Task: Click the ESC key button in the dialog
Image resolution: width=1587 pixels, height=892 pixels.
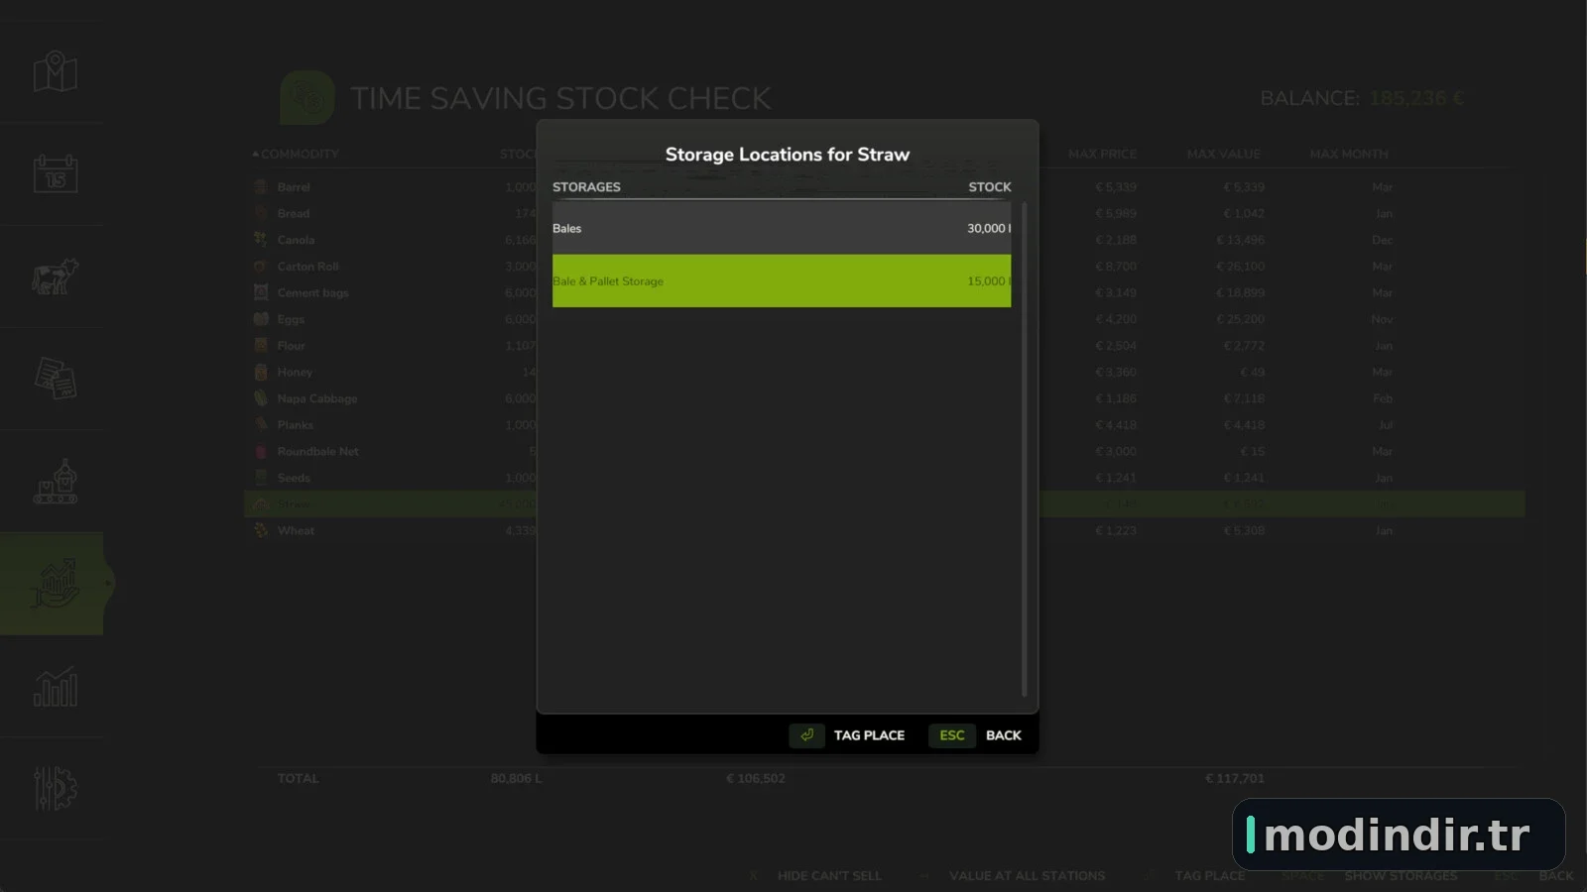Action: click(952, 735)
